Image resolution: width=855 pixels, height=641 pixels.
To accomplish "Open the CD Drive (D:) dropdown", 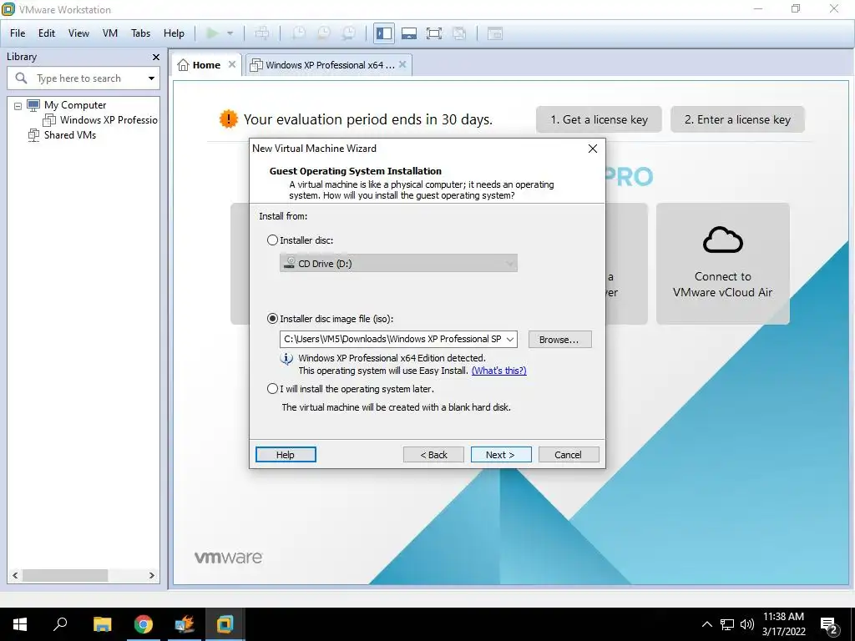I will point(398,263).
